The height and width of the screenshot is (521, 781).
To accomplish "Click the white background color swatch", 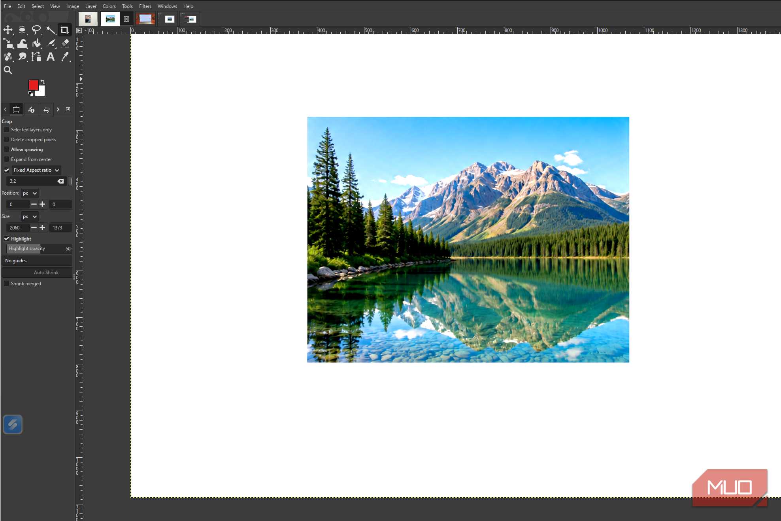I will tap(41, 92).
